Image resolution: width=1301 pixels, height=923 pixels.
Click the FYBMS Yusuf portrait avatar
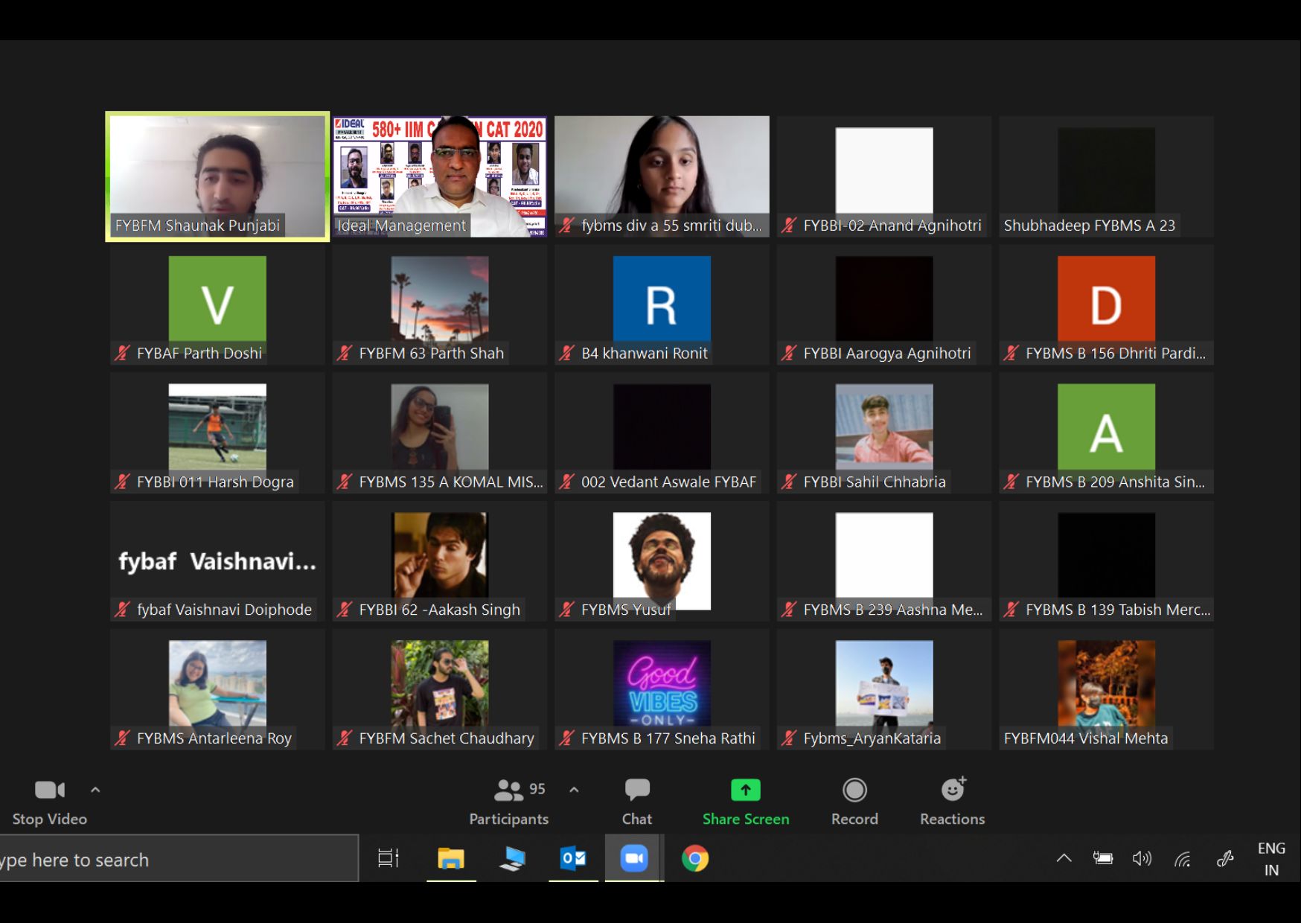click(662, 560)
